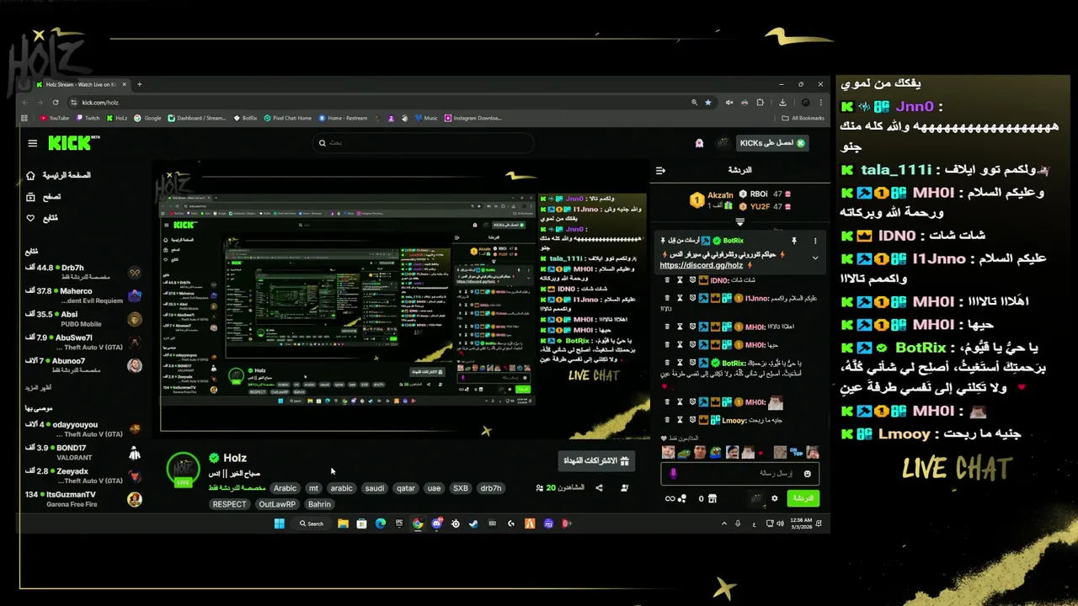This screenshot has height=606, width=1078.
Task: Click the green send chat button
Action: coord(803,499)
